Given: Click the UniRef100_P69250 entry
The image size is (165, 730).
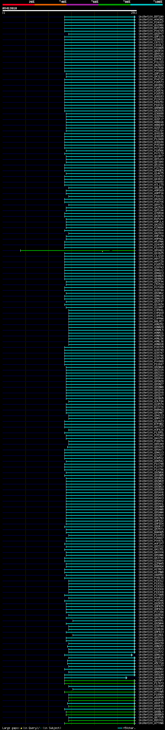Looking at the screenshot, I should pos(151,102).
